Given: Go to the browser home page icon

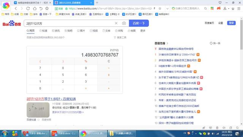Looking at the screenshot, I should 35,8.
